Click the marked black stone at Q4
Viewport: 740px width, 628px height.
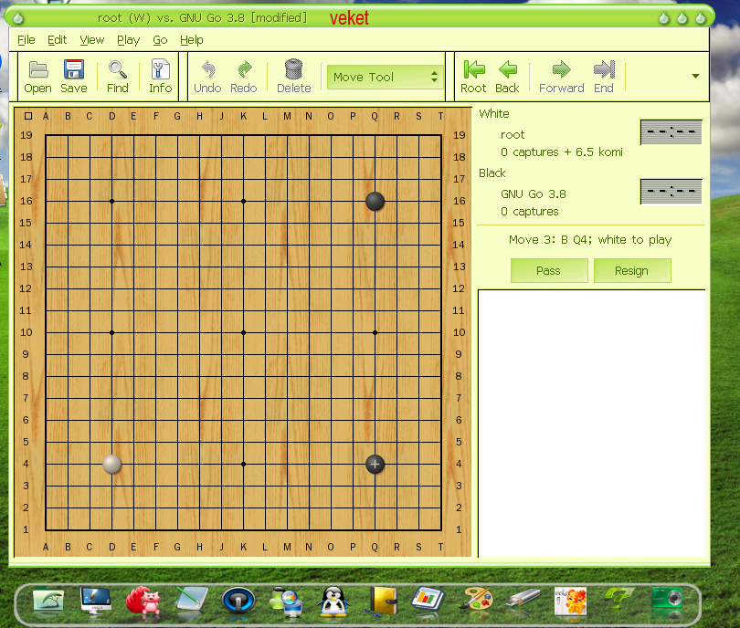pyautogui.click(x=375, y=465)
